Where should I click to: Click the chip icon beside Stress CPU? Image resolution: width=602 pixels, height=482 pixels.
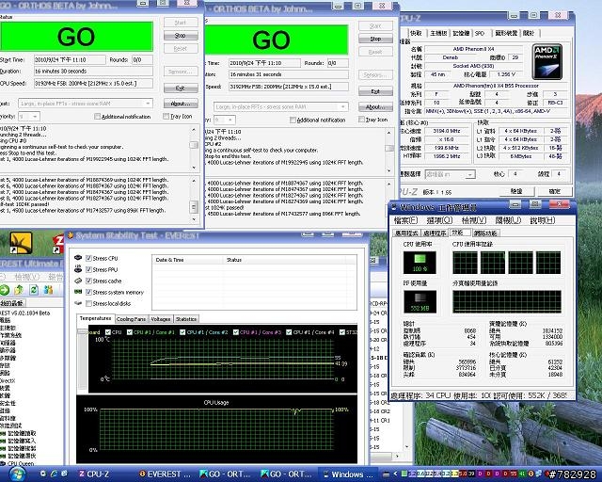pos(78,258)
